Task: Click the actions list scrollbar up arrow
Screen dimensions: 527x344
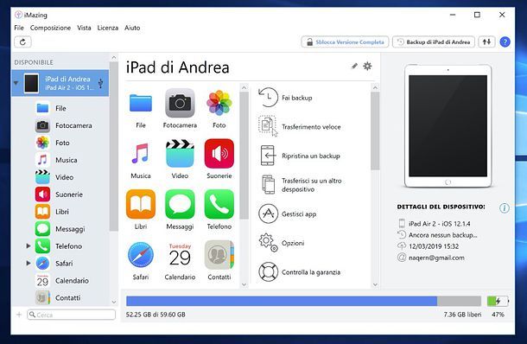Action: 375,87
